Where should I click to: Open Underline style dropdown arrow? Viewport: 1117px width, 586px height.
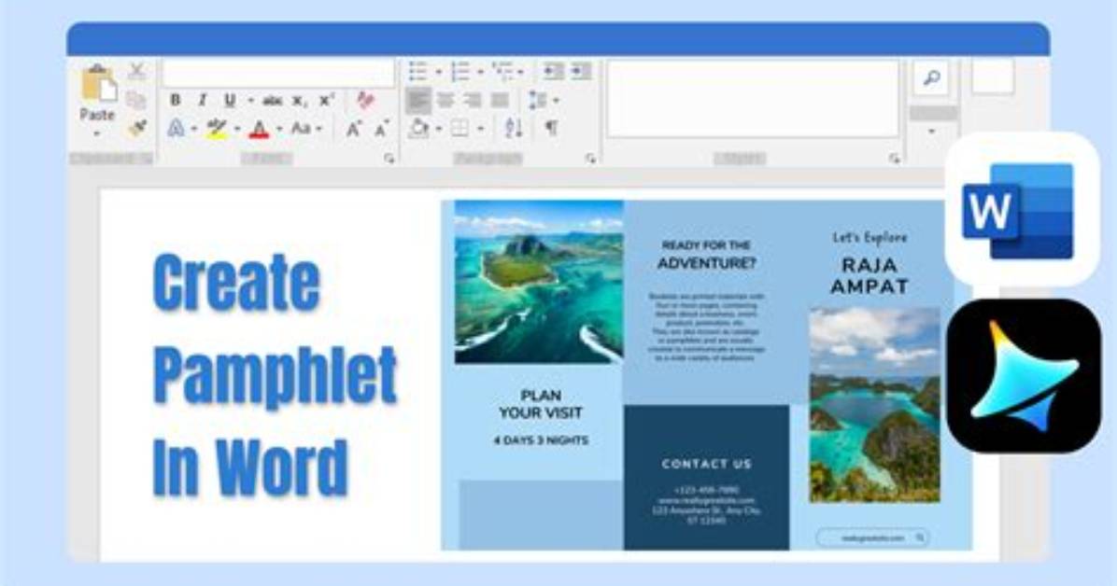tap(250, 101)
